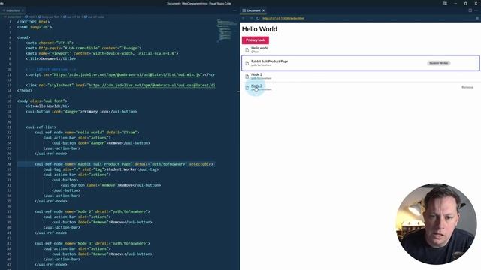
Task: Click the code minimap overview
Action: [227, 31]
